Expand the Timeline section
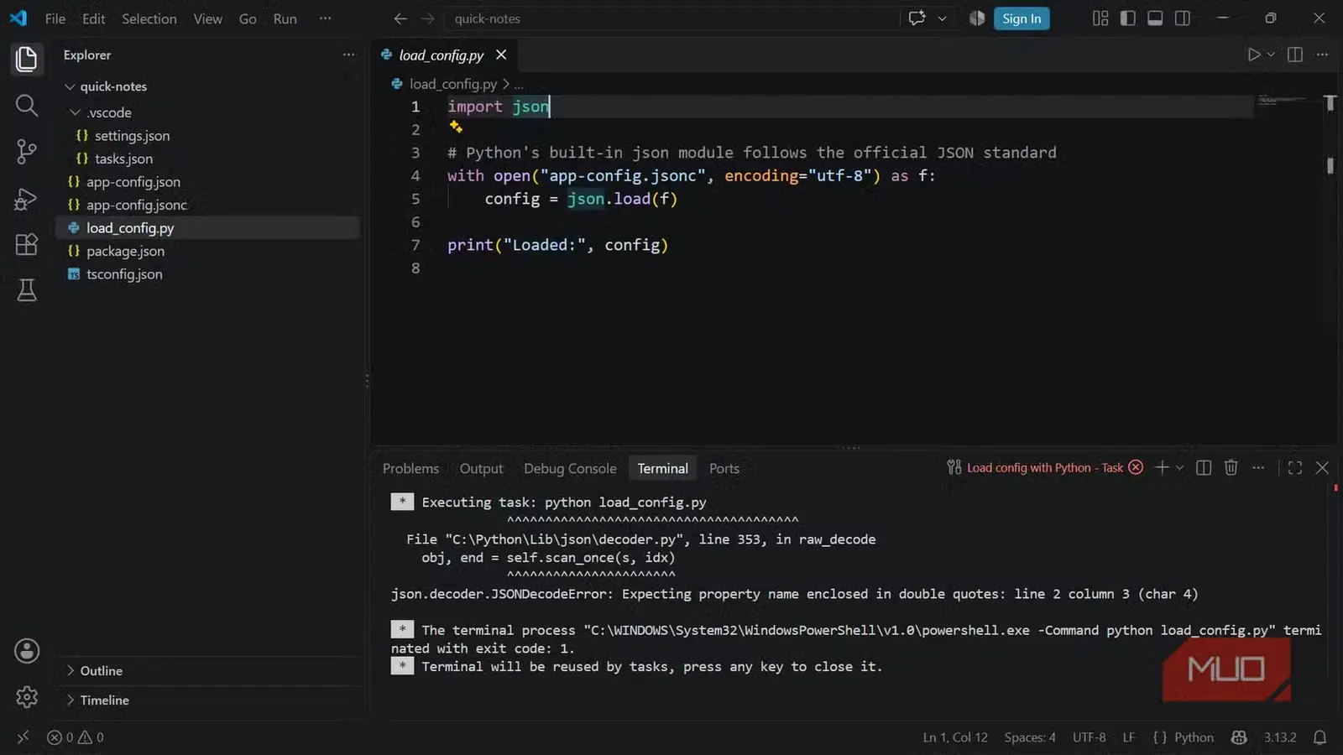 point(71,700)
